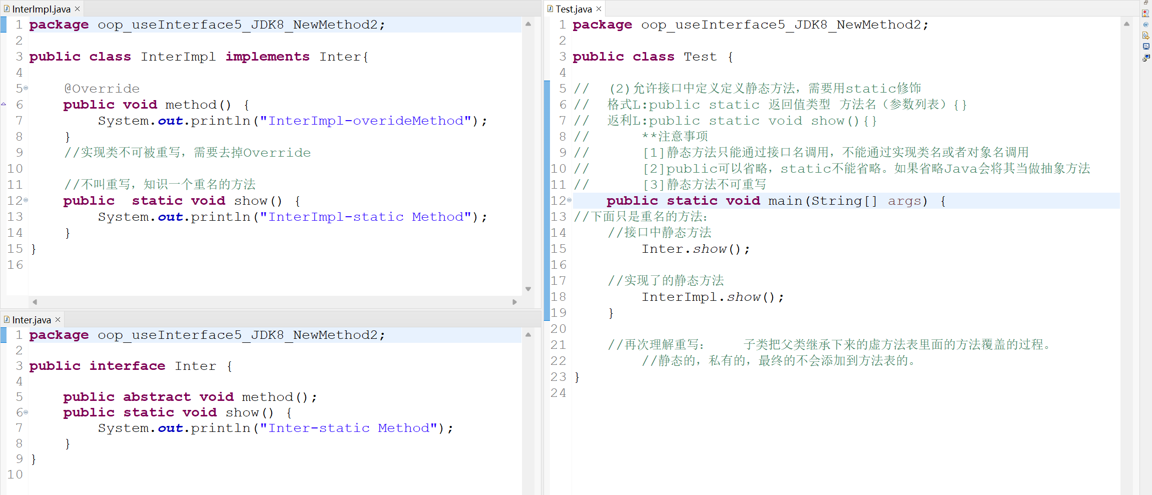Click scroll up arrow in Inter.java editor
Viewport: 1152px width, 495px height.
pos(528,334)
